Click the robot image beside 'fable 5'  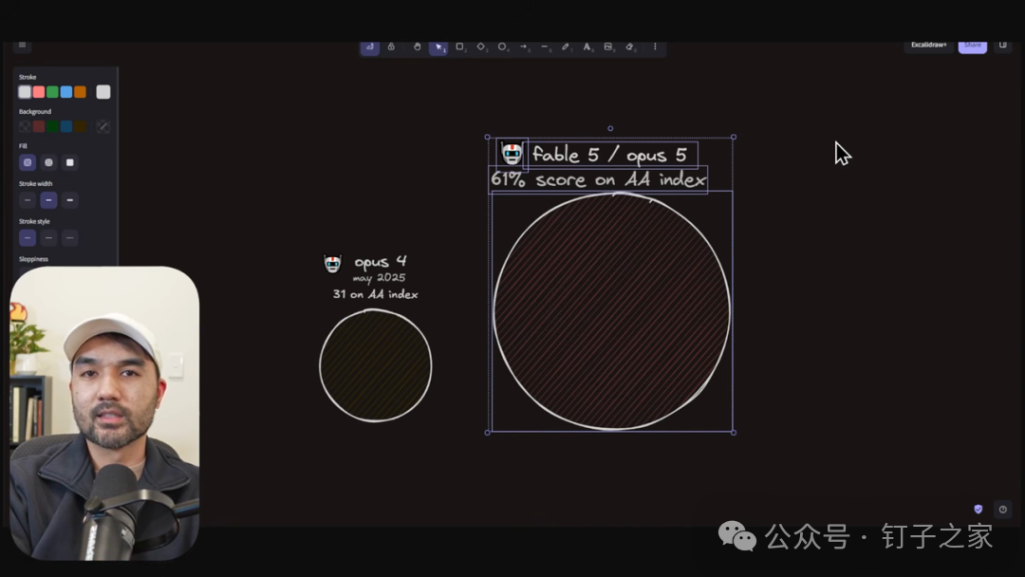tap(512, 155)
